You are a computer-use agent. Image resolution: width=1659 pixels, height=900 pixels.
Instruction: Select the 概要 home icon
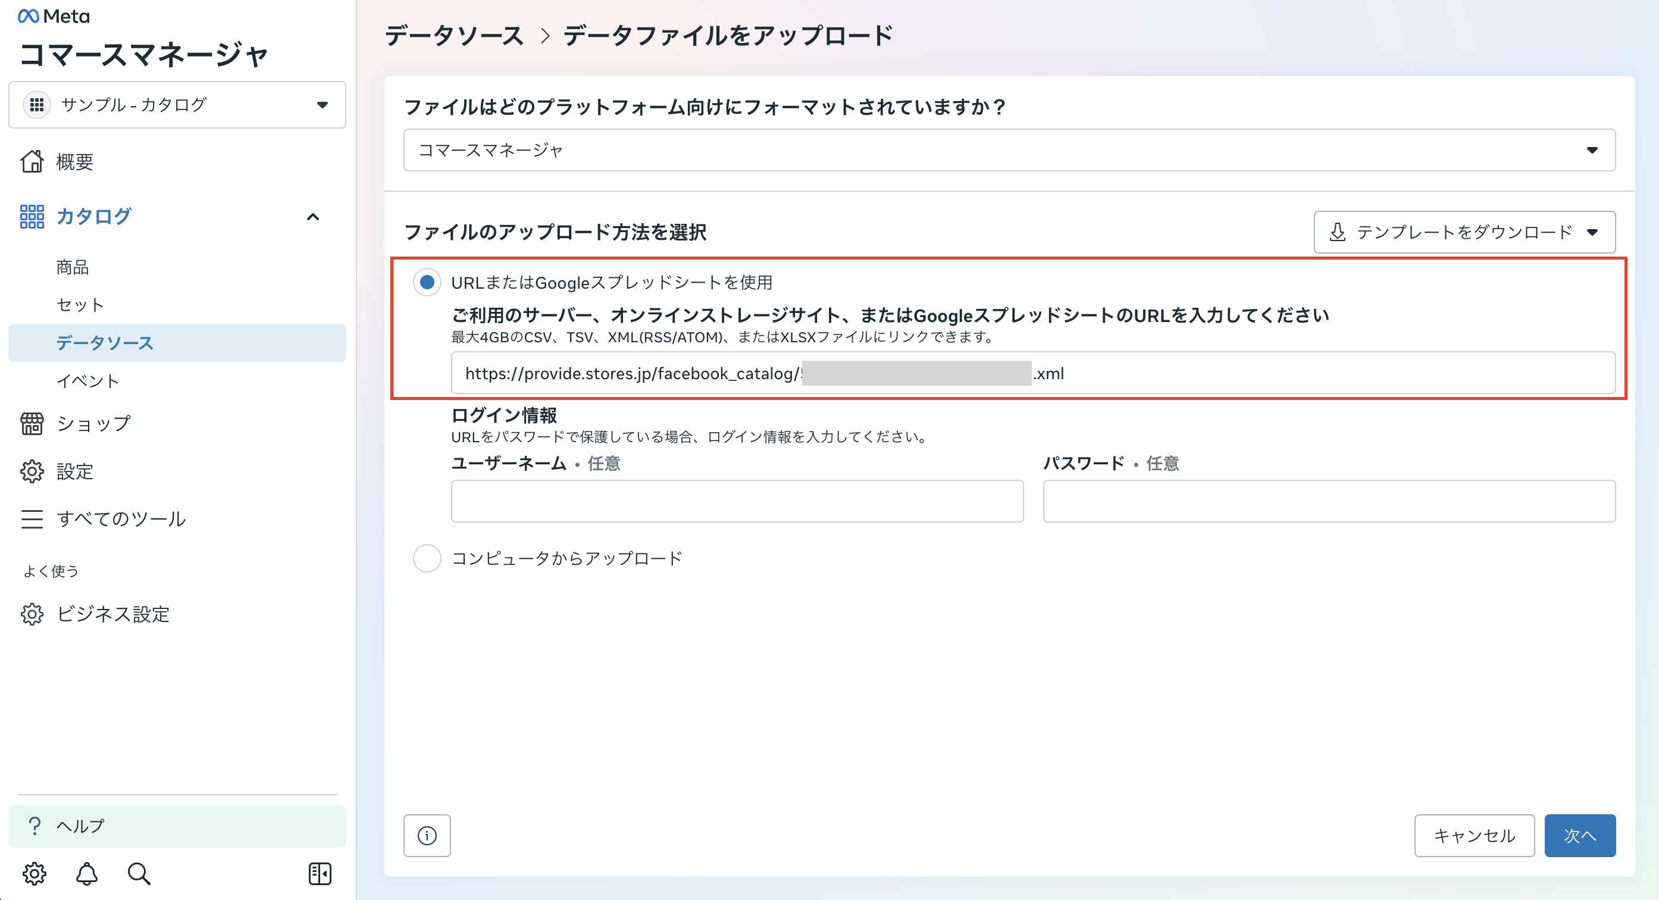click(x=32, y=162)
